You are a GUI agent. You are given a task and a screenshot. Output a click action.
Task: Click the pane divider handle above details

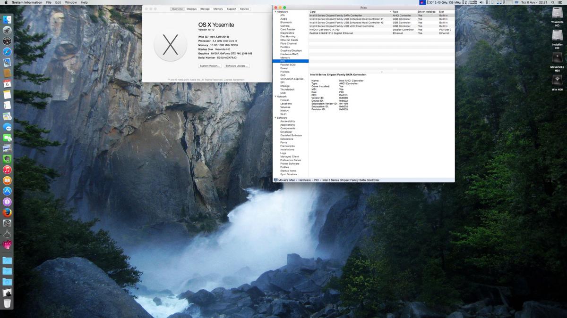pos(381,72)
